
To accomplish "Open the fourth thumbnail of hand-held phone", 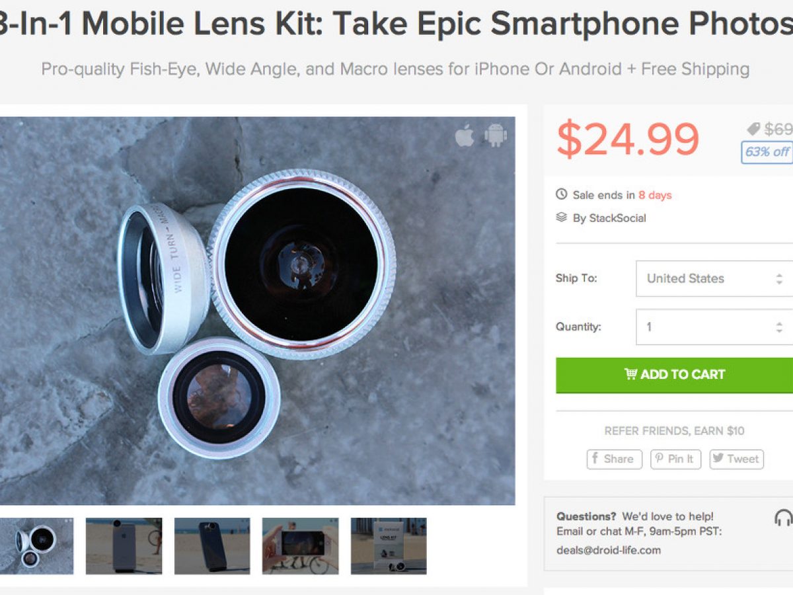I will coord(300,545).
